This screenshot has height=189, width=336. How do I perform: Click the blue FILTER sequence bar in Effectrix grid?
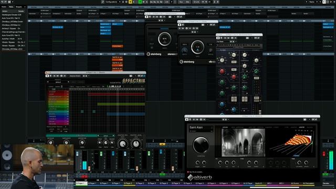pyautogui.click(x=126, y=114)
